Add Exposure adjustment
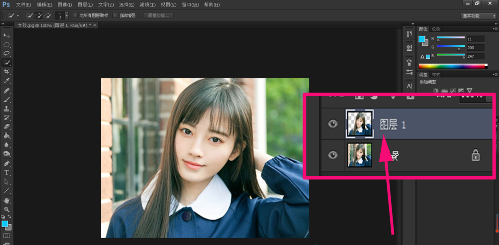The width and height of the screenshot is (499, 245). tap(462, 91)
